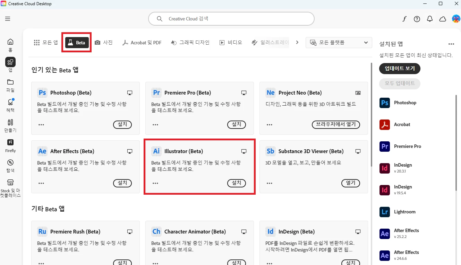Viewport: 461px width, 265px height.
Task: Open the help question mark icon
Action: [x=417, y=19]
